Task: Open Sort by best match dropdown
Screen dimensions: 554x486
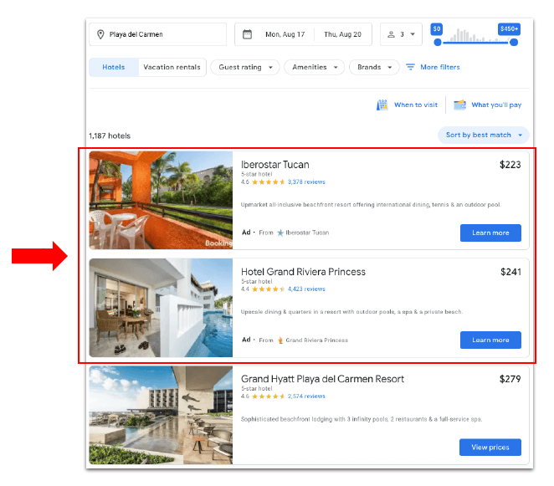Action: [x=484, y=135]
